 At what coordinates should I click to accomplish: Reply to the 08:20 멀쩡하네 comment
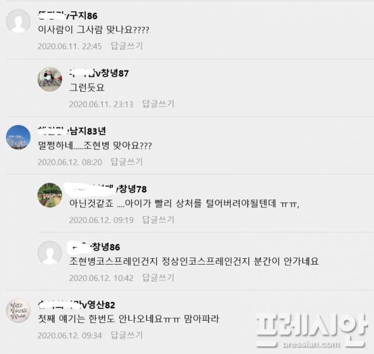pos(127,162)
